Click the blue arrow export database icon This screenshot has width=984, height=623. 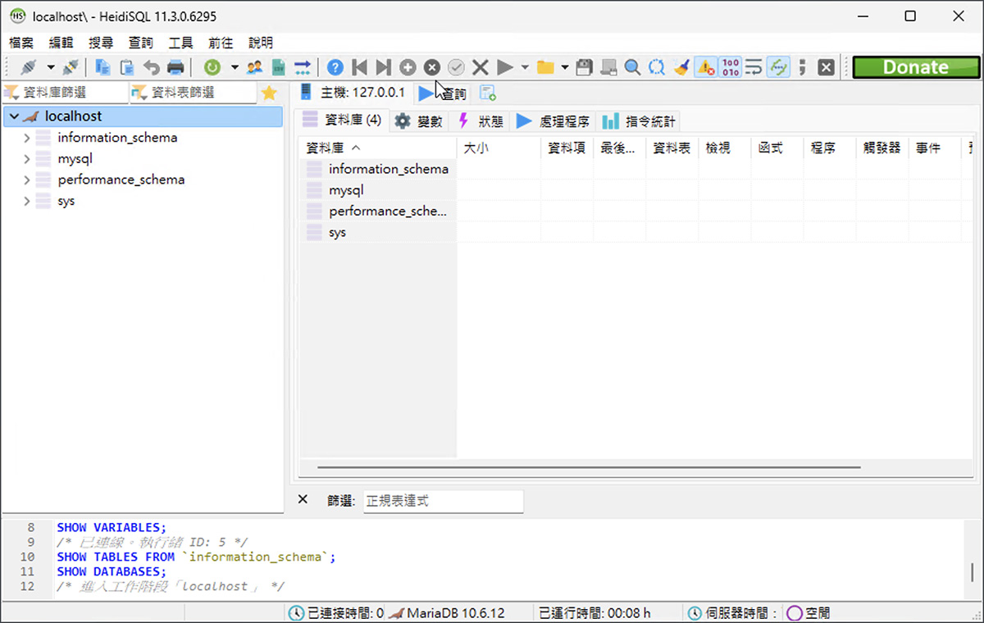point(303,67)
